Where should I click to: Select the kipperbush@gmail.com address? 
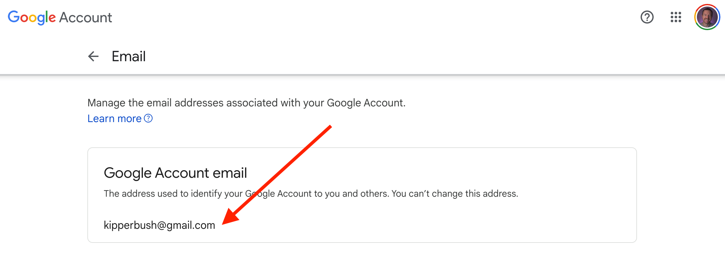tap(159, 225)
